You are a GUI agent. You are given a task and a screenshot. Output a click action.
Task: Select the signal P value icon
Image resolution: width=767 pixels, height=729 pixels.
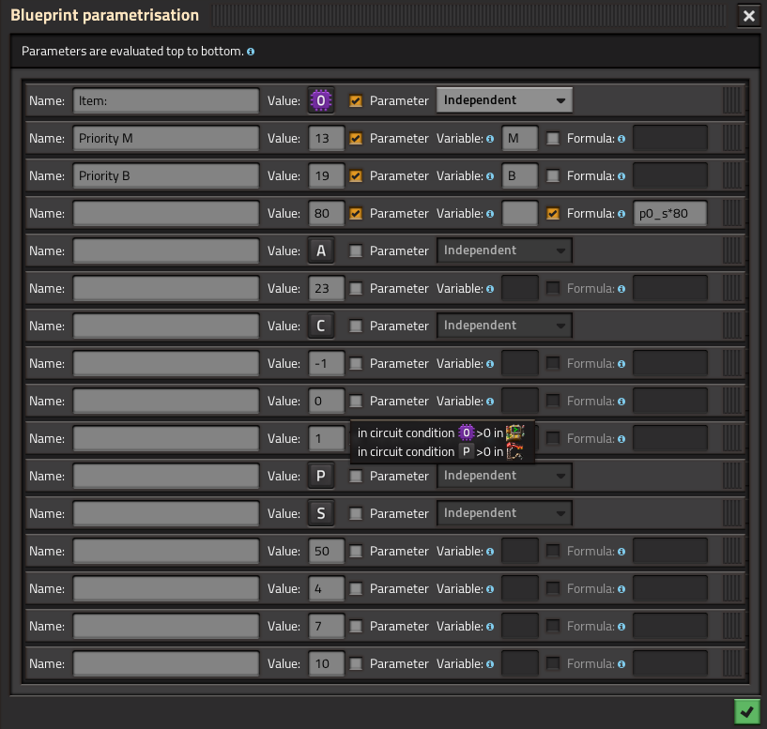pyautogui.click(x=321, y=476)
